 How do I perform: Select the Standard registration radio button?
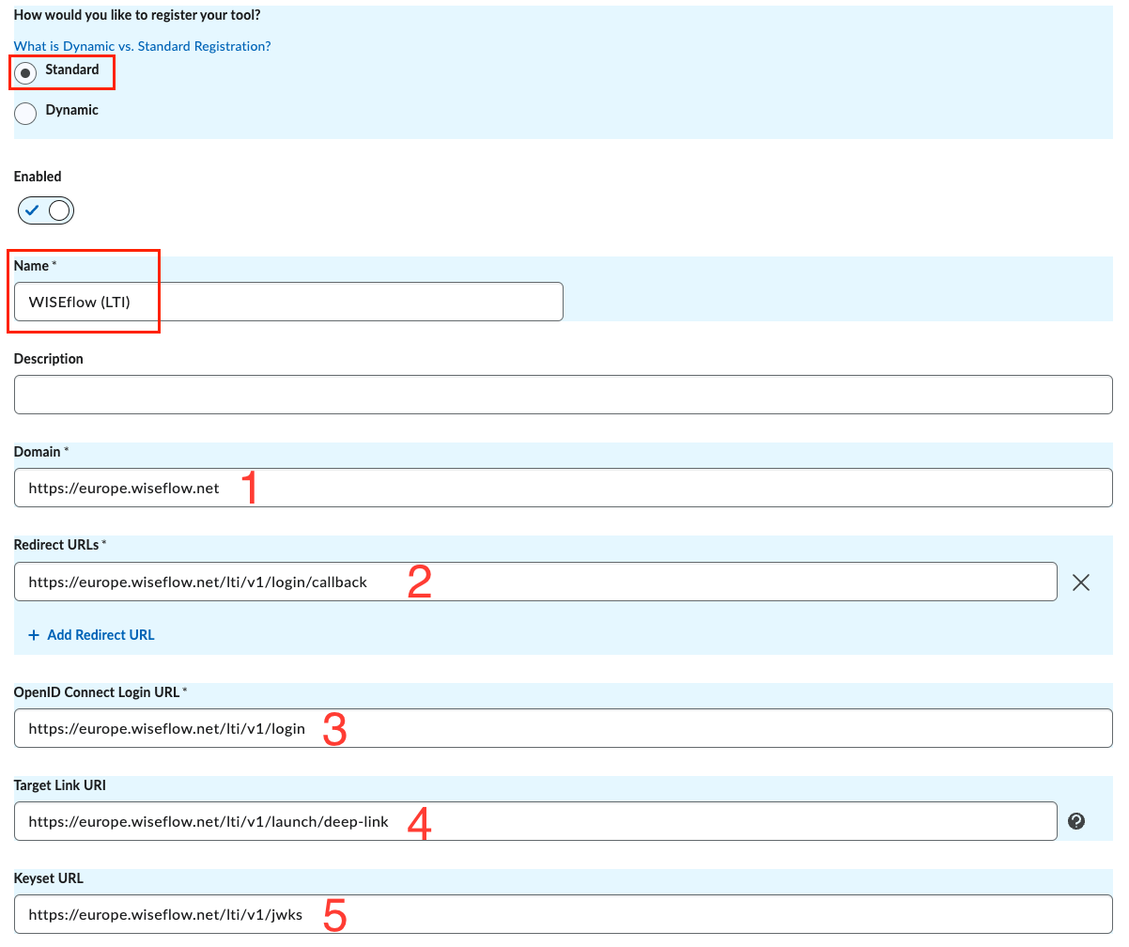(26, 72)
